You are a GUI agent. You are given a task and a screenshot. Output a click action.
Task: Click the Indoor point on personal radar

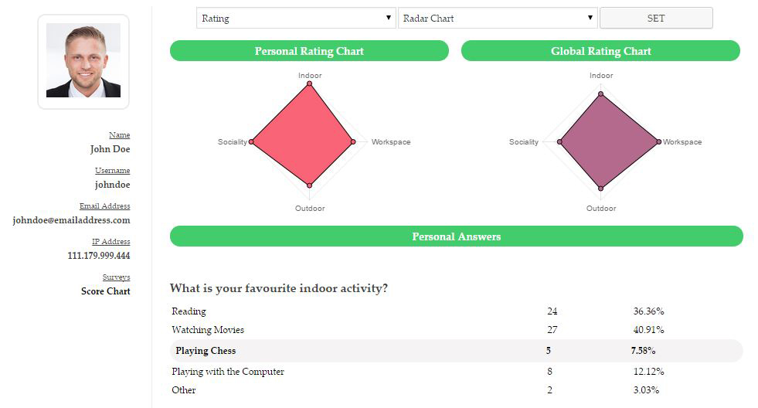(x=310, y=84)
